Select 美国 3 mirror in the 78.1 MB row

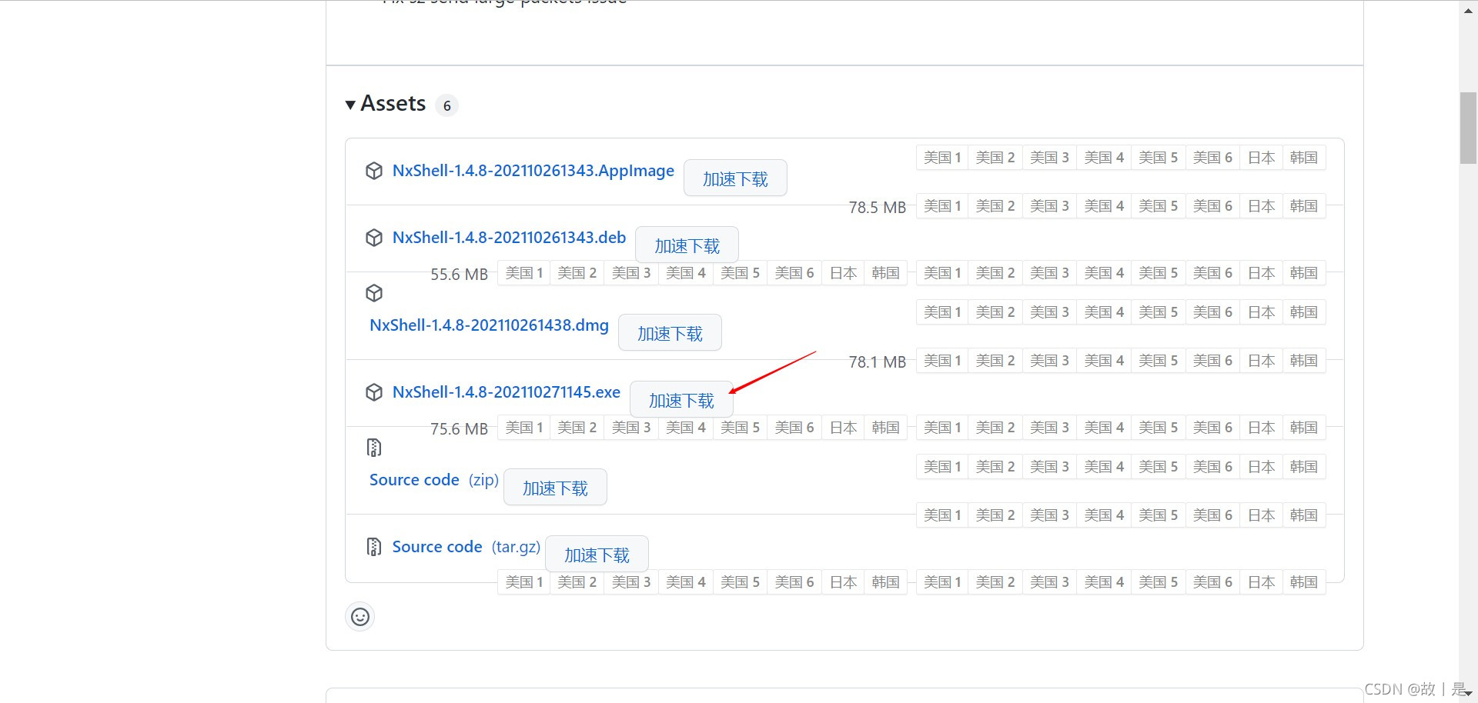[1049, 361]
